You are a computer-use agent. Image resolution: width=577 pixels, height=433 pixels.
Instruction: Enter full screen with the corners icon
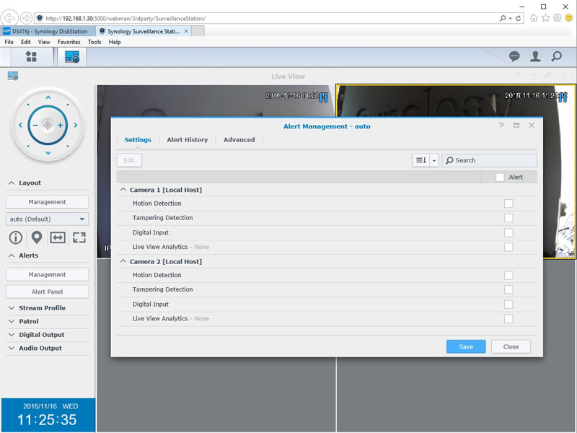(x=79, y=237)
